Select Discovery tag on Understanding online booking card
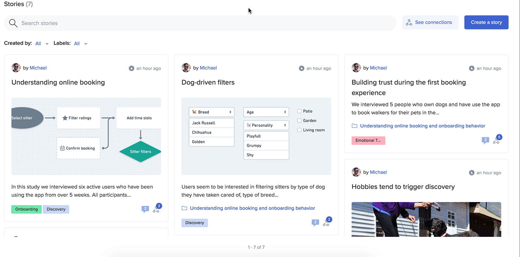The height and width of the screenshot is (257, 520). point(56,209)
